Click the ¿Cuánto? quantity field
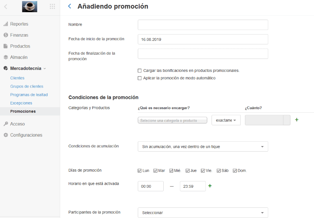 [x=268, y=120]
